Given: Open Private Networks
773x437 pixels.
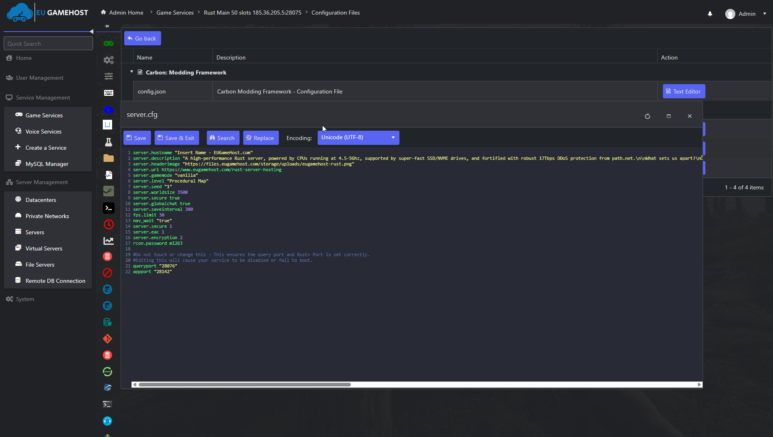Looking at the screenshot, I should tap(48, 216).
